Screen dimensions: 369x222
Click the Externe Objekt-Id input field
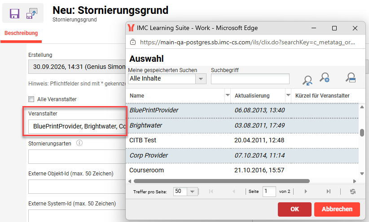[x=77, y=187]
